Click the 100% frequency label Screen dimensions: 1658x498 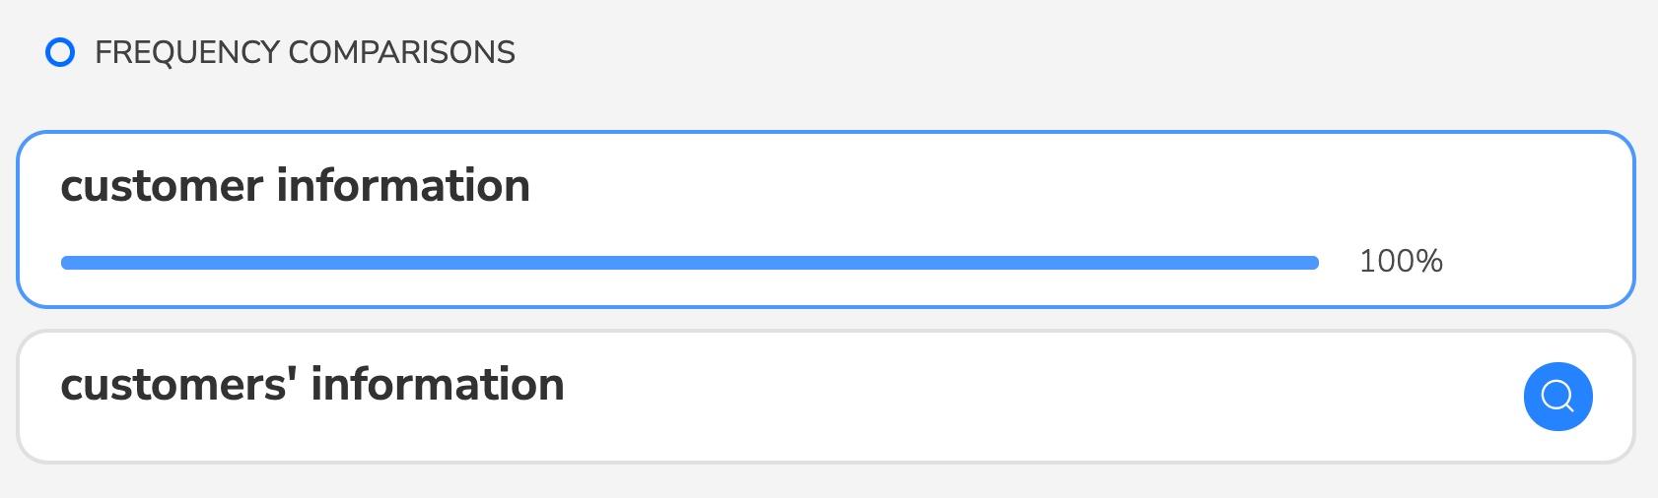click(x=1400, y=261)
